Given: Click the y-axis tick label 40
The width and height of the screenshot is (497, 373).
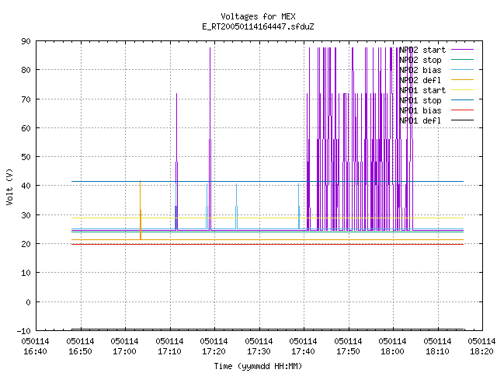Looking at the screenshot, I should point(26,186).
